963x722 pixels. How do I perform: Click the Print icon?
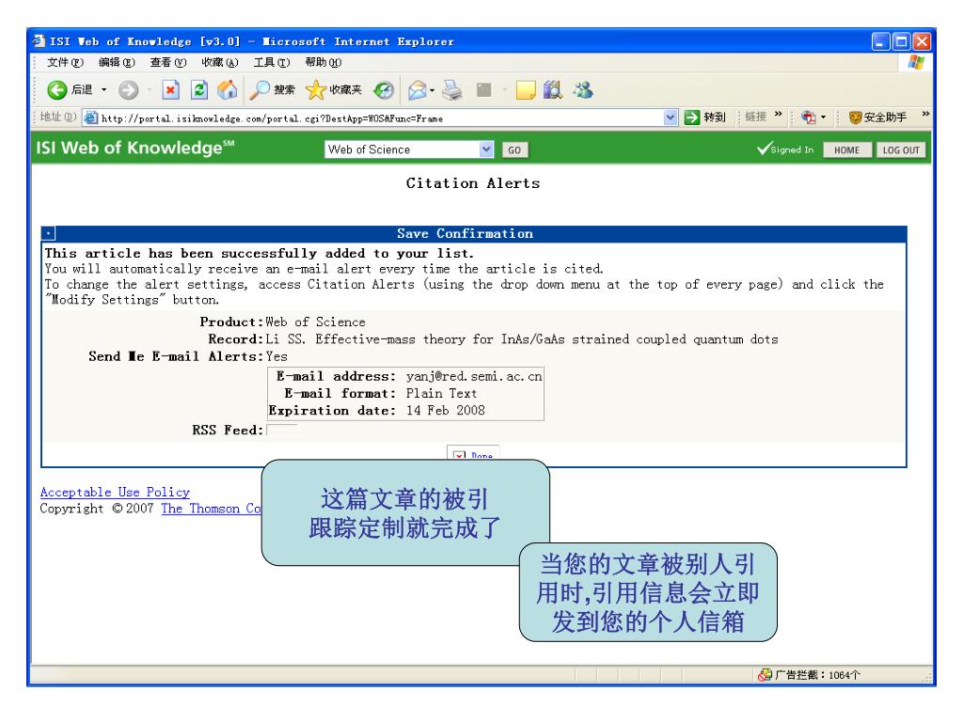pyautogui.click(x=452, y=90)
